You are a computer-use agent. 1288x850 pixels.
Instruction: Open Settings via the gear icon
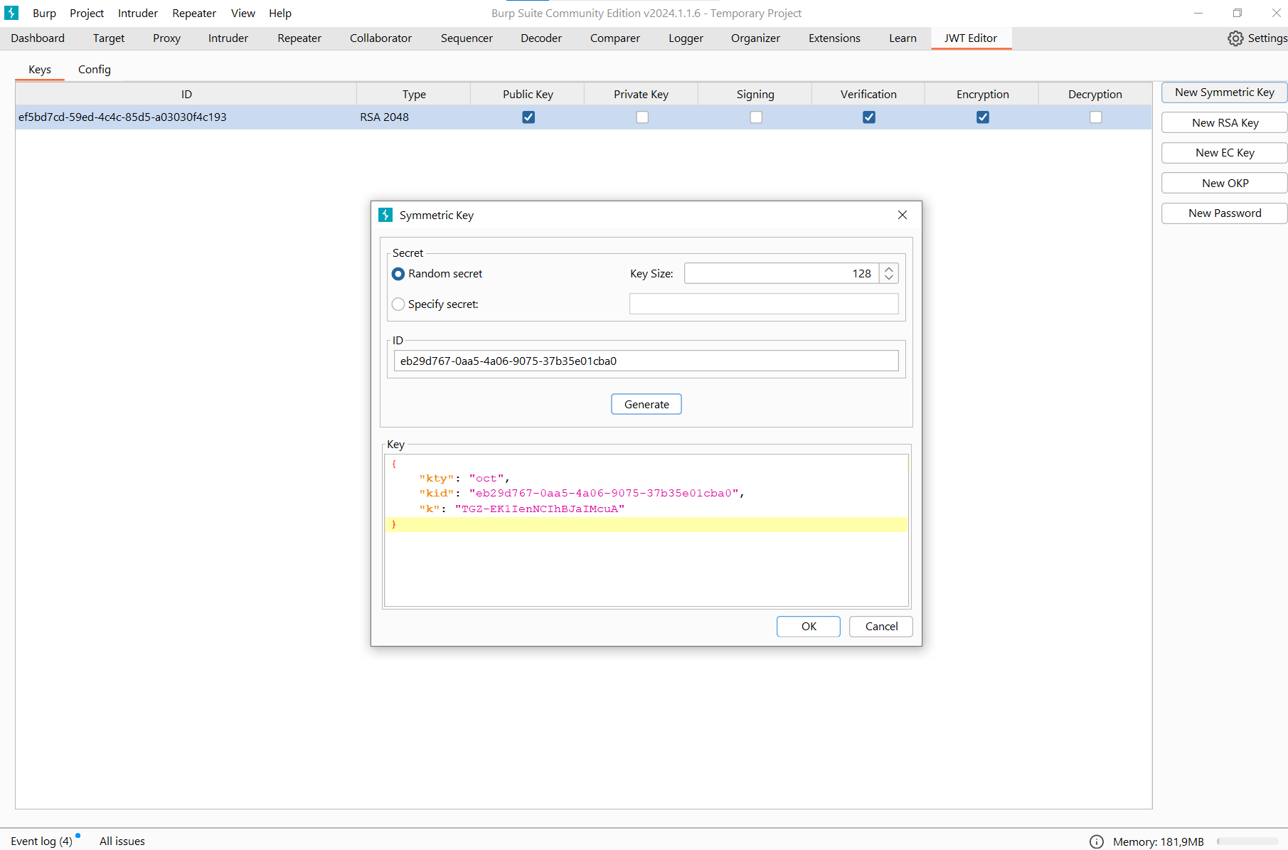1235,38
